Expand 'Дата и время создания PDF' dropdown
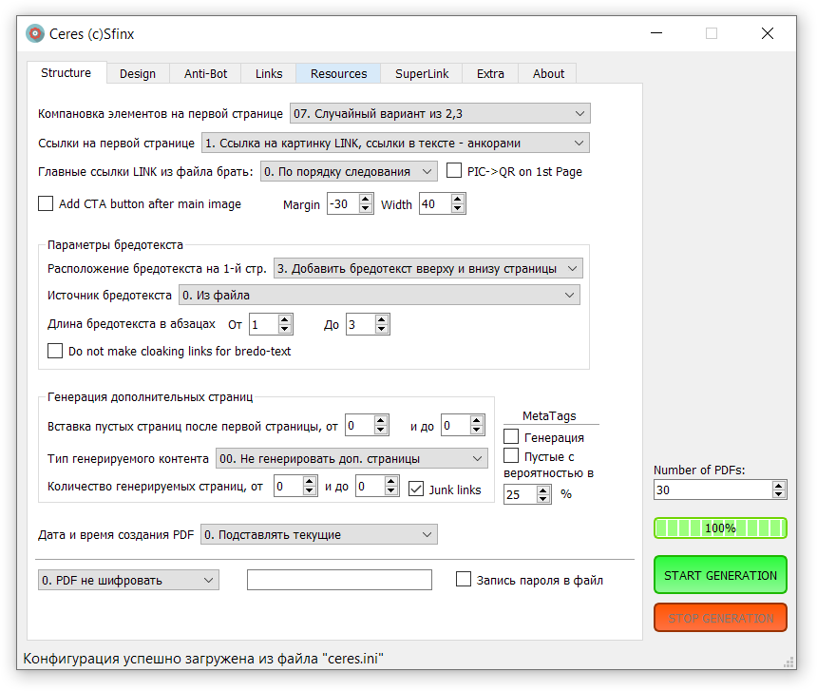This screenshot has height=691, width=817. pyautogui.click(x=427, y=535)
